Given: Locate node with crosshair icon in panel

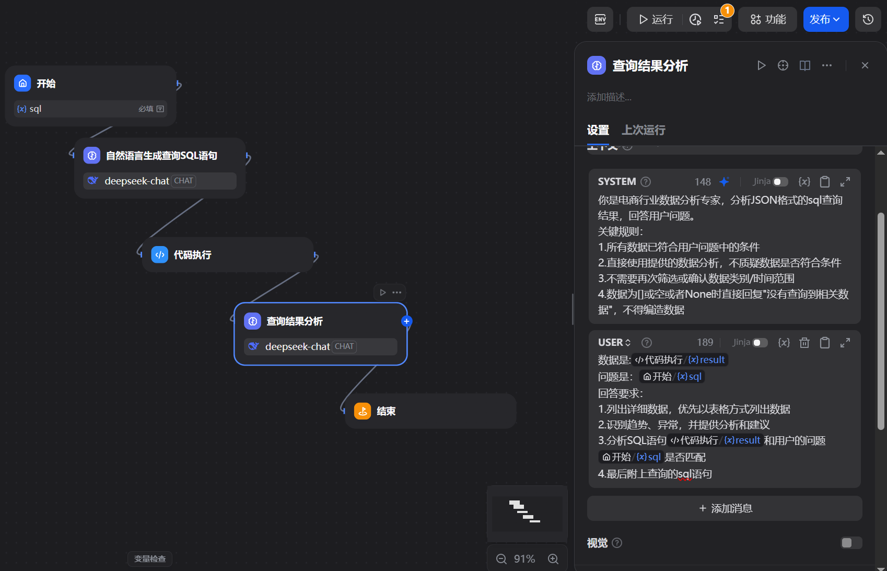Looking at the screenshot, I should pos(783,65).
